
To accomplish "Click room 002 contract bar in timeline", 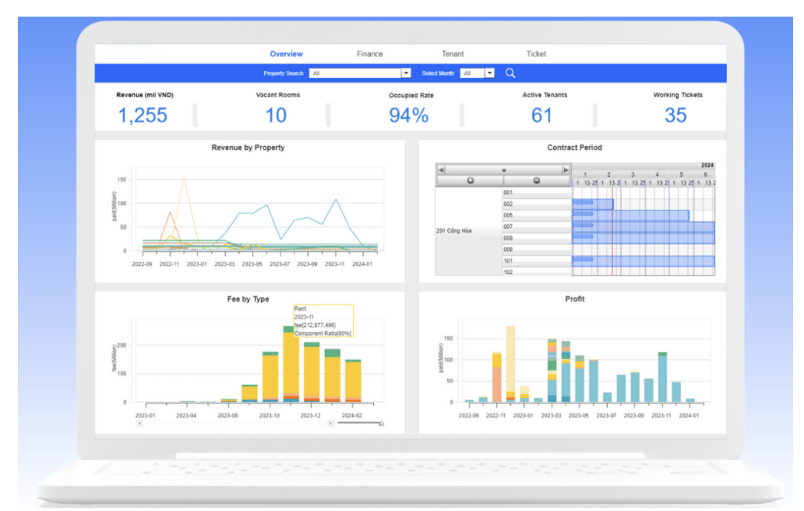I will click(592, 204).
